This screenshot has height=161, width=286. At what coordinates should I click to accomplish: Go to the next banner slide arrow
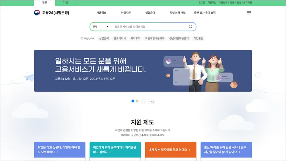[x=258, y=75]
